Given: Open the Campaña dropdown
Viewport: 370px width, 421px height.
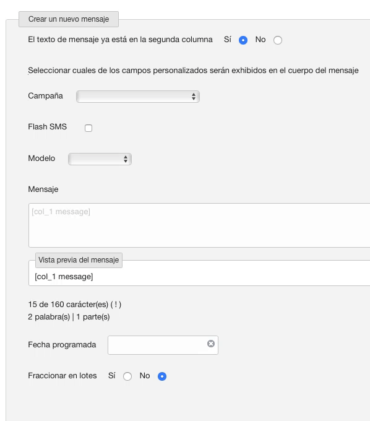Looking at the screenshot, I should [x=138, y=97].
